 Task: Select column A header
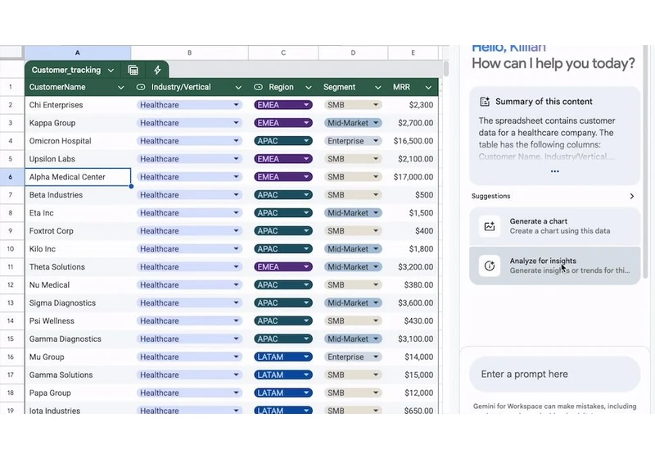78,52
